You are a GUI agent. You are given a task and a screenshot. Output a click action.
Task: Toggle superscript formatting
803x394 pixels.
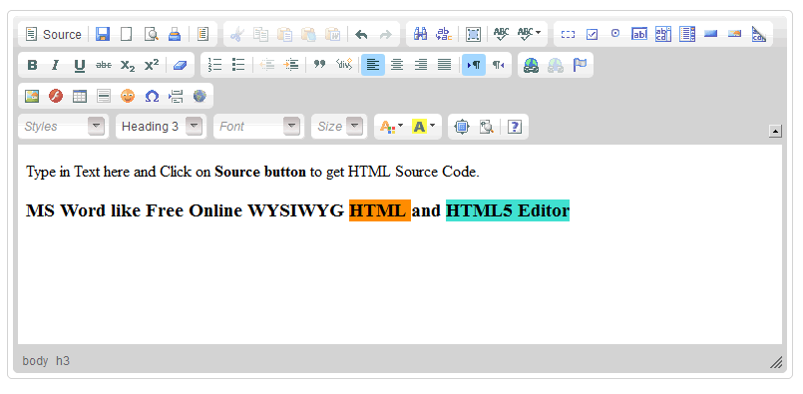pyautogui.click(x=152, y=65)
